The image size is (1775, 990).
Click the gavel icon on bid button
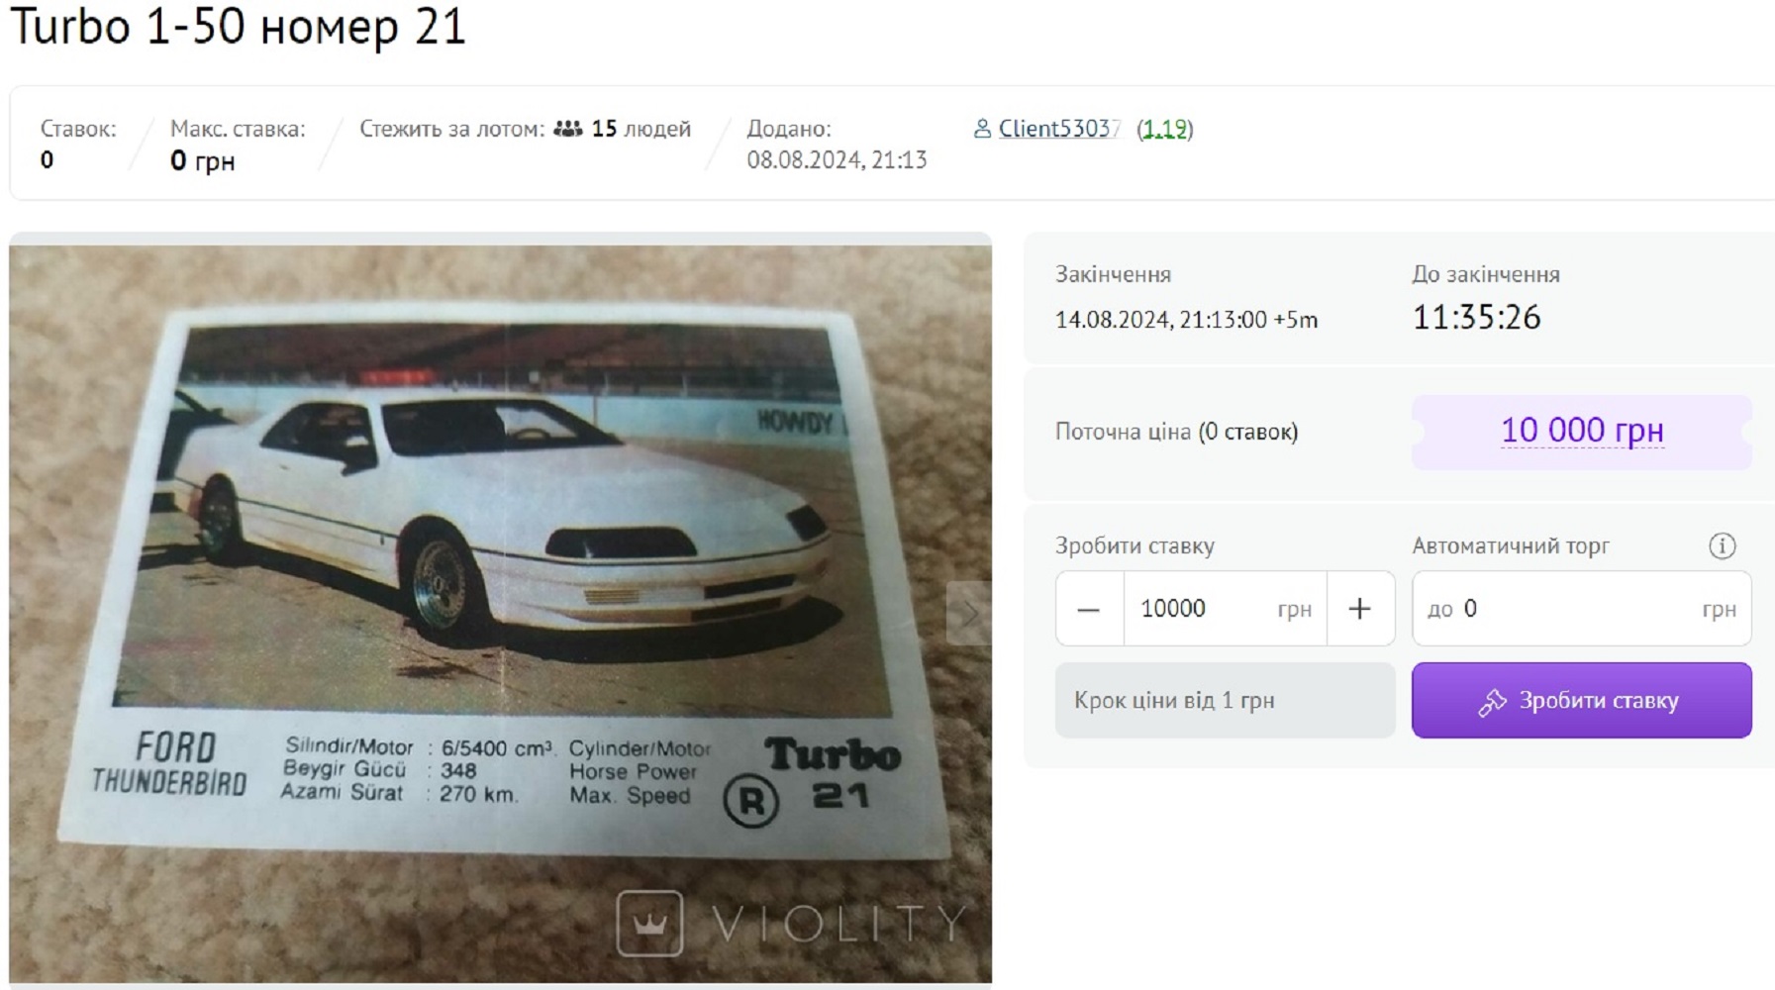click(x=1492, y=702)
